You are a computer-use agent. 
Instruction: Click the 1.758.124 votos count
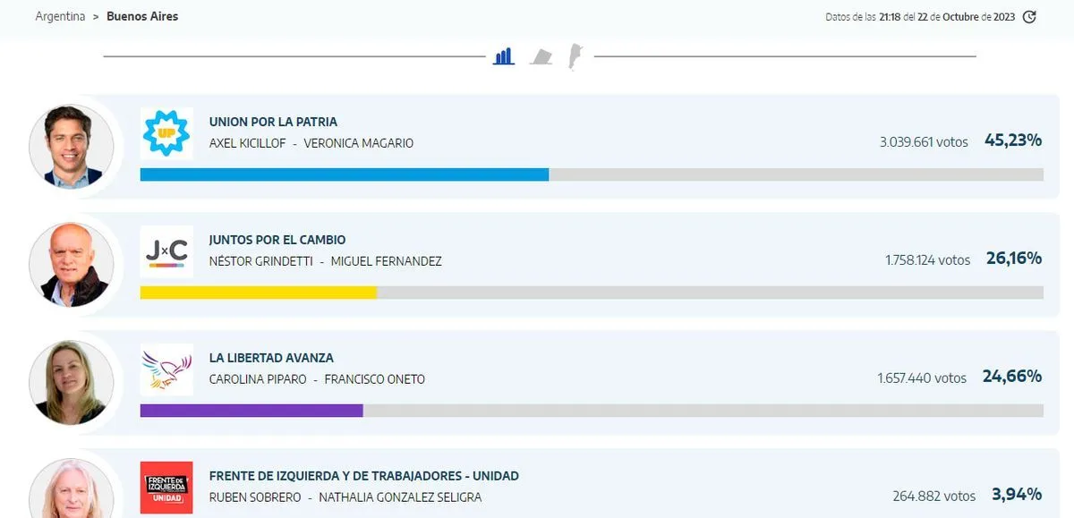pyautogui.click(x=927, y=259)
